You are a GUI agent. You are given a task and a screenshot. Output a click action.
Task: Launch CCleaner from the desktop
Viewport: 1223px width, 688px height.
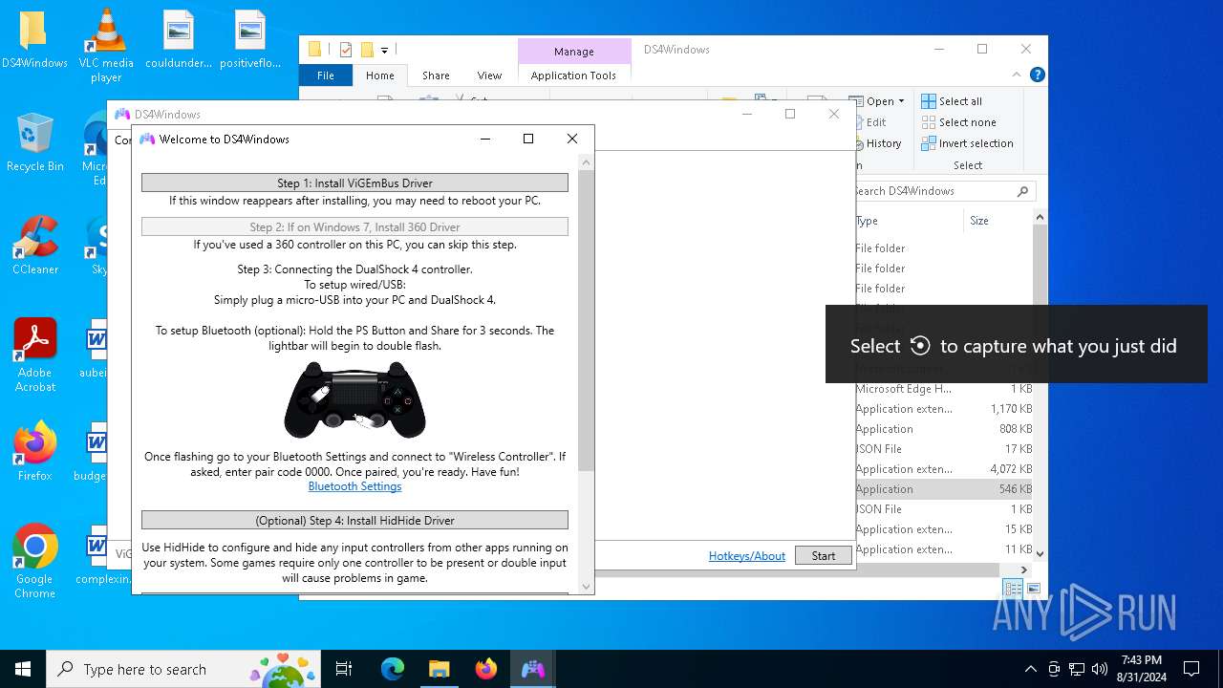pos(34,247)
